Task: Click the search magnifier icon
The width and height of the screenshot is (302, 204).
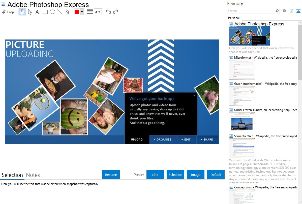Action: [x=277, y=11]
